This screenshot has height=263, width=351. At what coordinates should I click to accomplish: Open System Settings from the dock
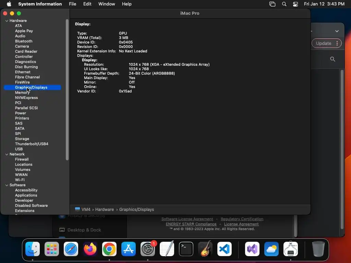coord(148,249)
